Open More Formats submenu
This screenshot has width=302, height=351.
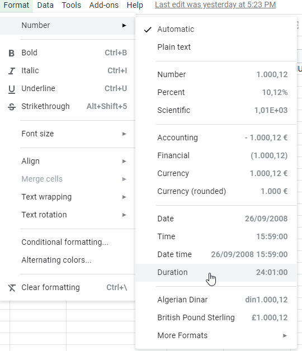[216, 335]
